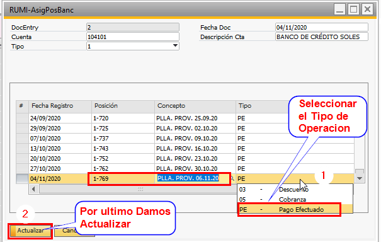
Task: Click concept PLLA. PROV. 16.10.20
Action: 195,148
